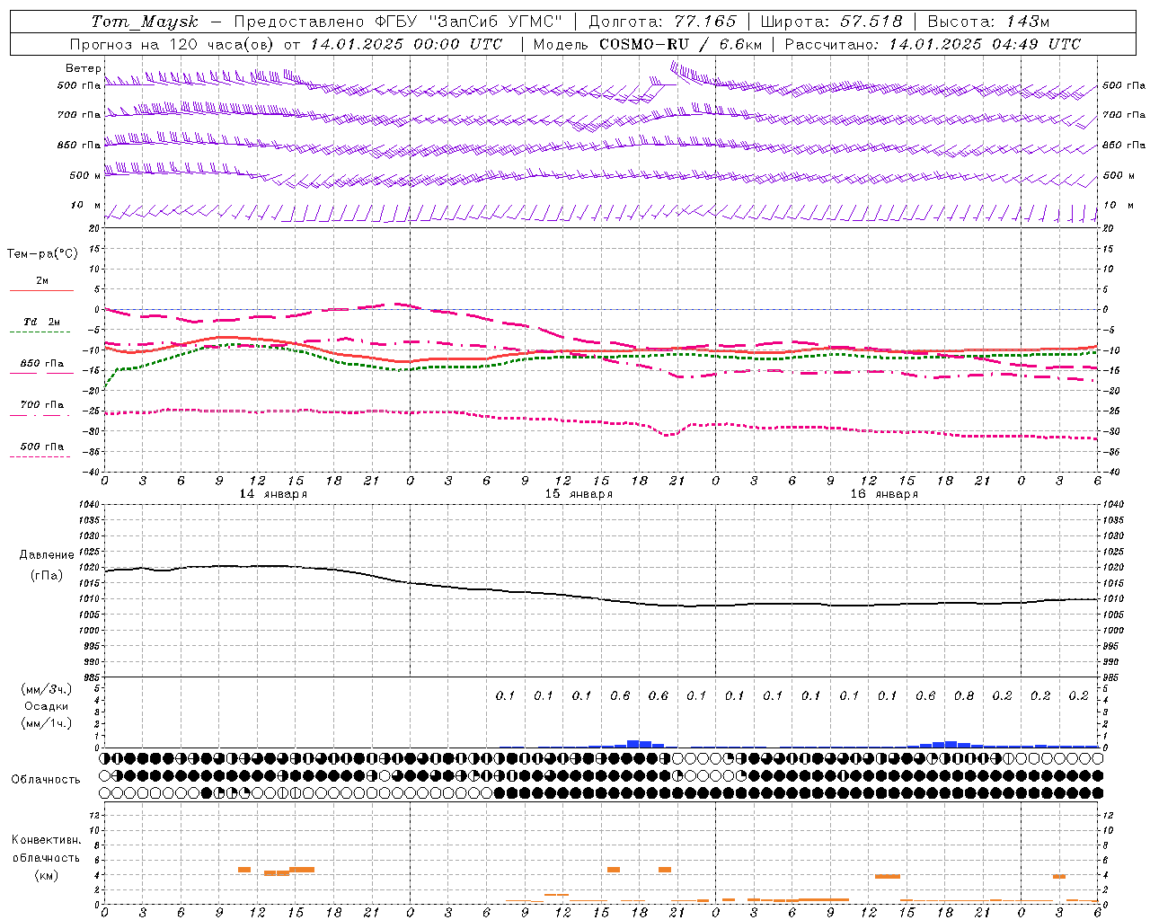Select the "ЗапСиб УГМС" provider text
Screen dimensions: 1150x920
tap(497, 22)
